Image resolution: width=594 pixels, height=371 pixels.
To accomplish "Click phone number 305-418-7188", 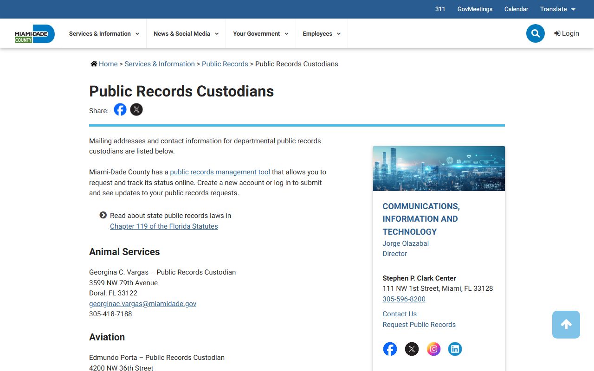I will [x=110, y=314].
